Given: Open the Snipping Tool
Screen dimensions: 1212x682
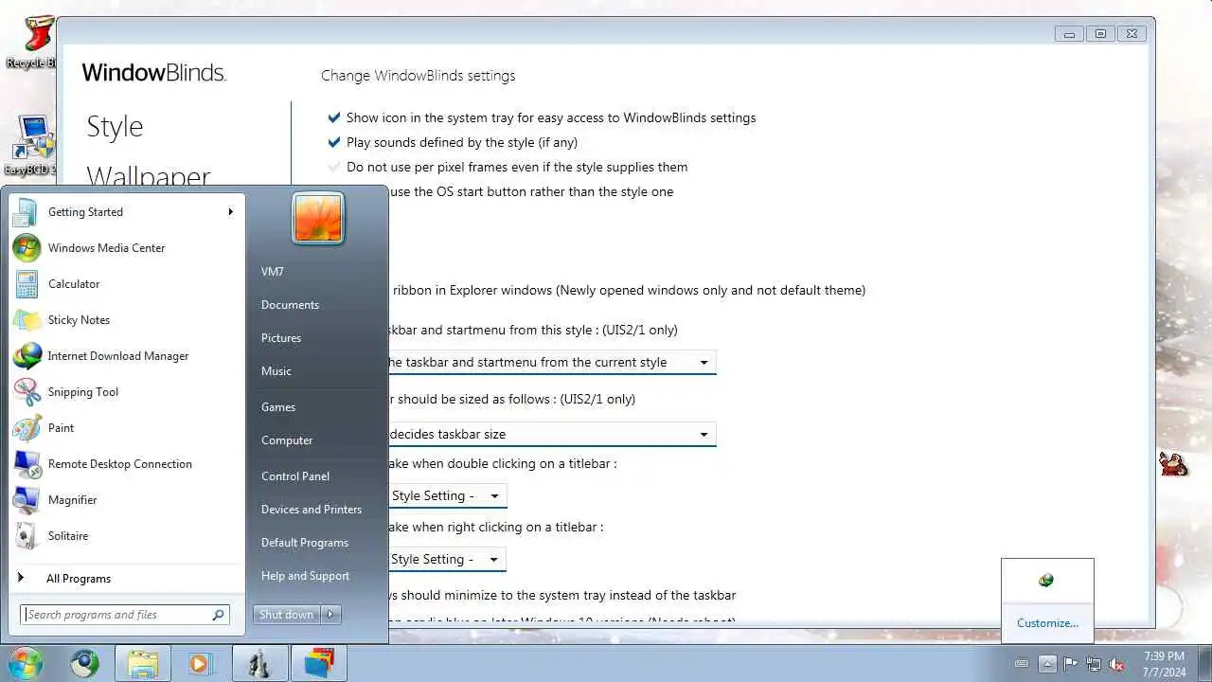Looking at the screenshot, I should click(126, 392).
